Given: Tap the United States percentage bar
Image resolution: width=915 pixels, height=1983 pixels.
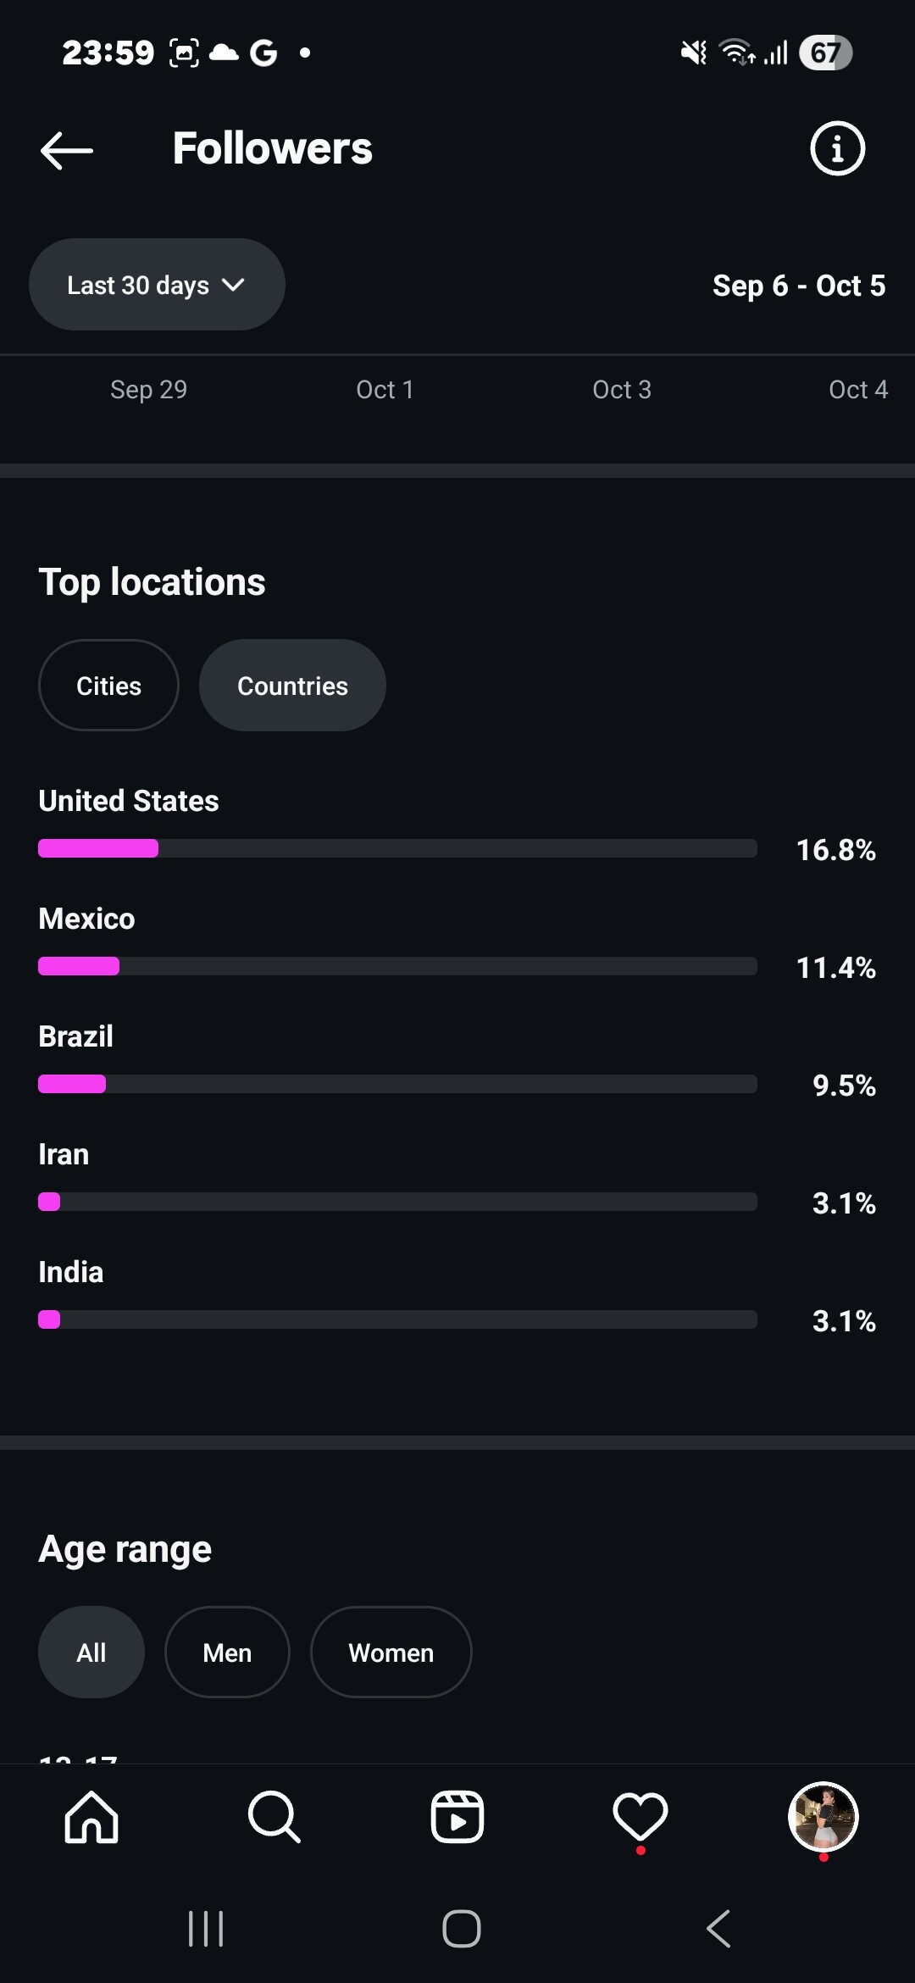Looking at the screenshot, I should point(397,848).
